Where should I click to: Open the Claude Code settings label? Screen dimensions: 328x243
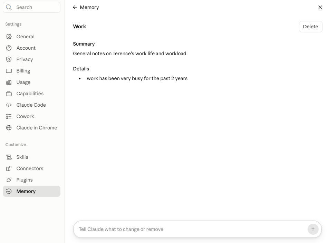coord(31,105)
